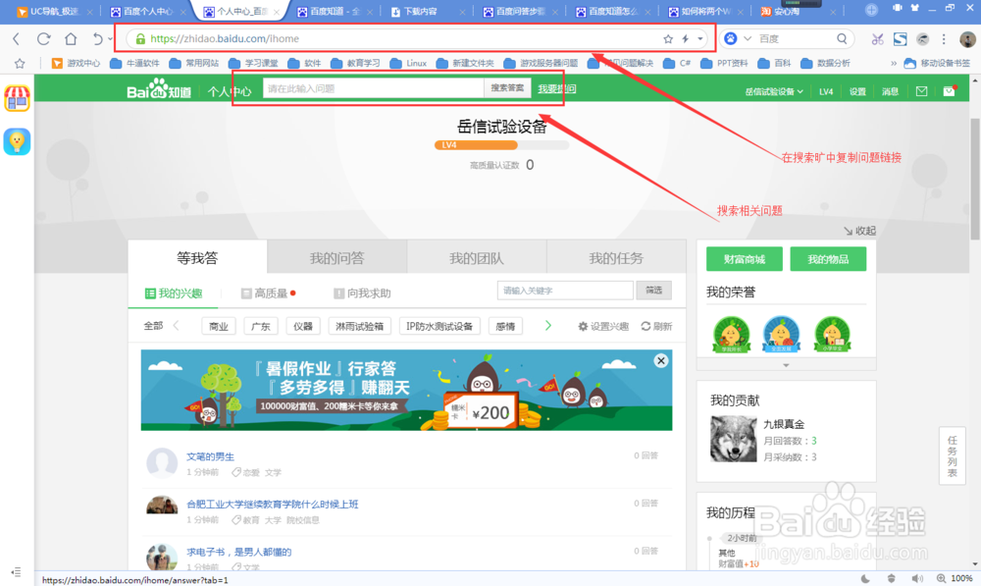Open 设置 in the green header
This screenshot has width=981, height=586.
pyautogui.click(x=857, y=91)
